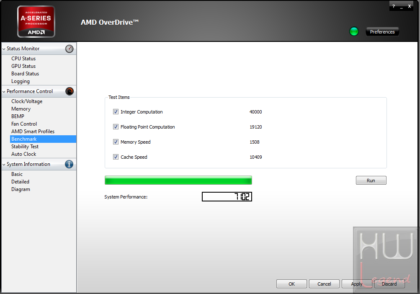This screenshot has height=294, width=420.
Task: Select Board Status in sidebar
Action: [x=25, y=73]
